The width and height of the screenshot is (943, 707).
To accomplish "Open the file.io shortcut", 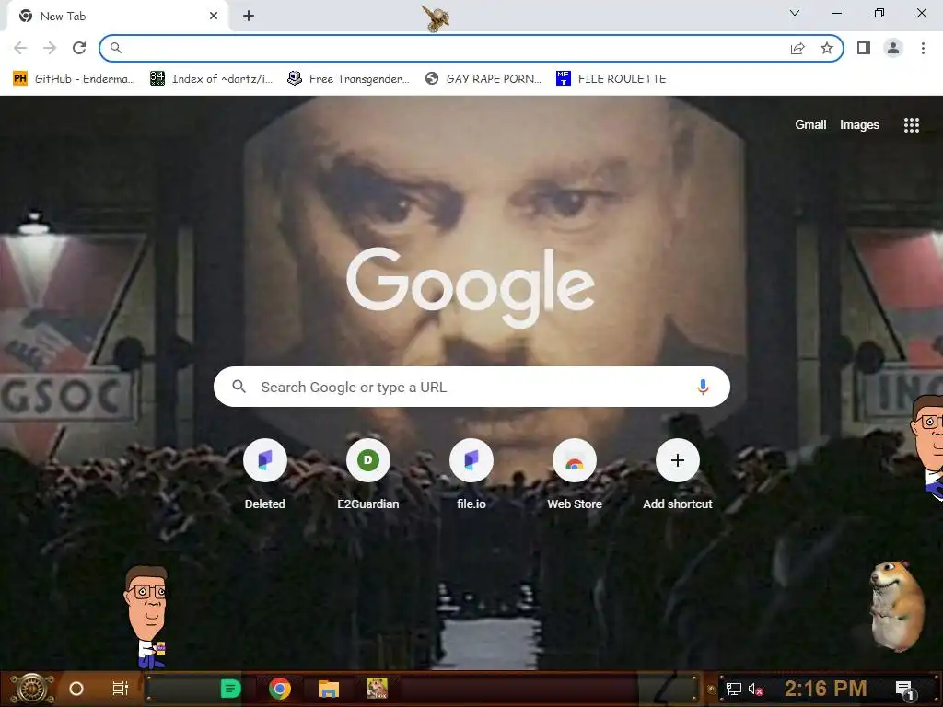I will pyautogui.click(x=471, y=475).
